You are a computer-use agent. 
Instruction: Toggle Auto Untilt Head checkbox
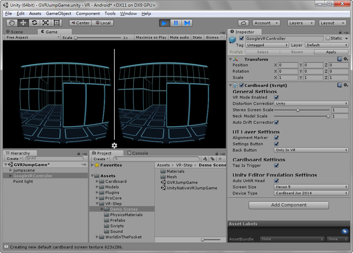(x=276, y=181)
